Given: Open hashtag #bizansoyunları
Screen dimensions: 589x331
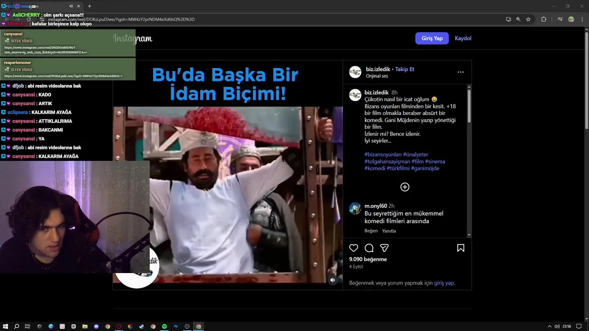Looking at the screenshot, I should click(383, 154).
